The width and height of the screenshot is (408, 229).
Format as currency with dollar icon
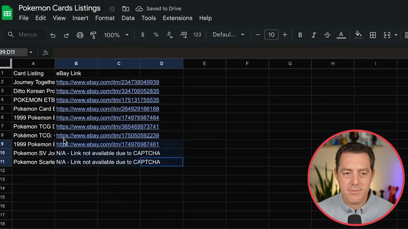click(x=143, y=35)
